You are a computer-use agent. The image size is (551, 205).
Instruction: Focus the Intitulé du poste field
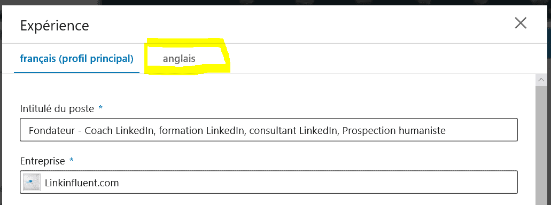click(268, 130)
